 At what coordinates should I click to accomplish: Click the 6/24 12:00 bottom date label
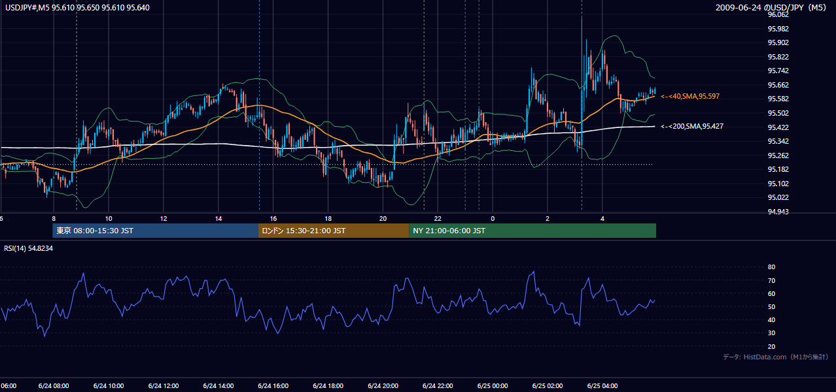click(x=164, y=386)
